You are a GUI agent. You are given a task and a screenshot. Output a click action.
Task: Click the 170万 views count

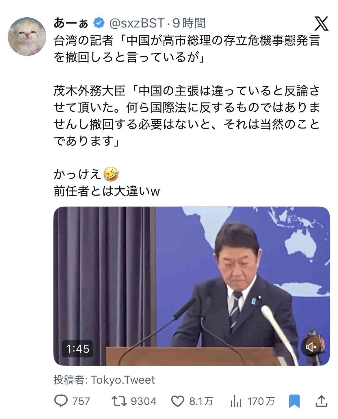click(x=261, y=401)
